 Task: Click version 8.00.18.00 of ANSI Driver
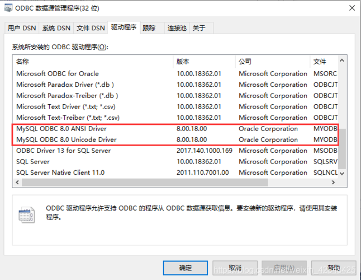click(192, 128)
